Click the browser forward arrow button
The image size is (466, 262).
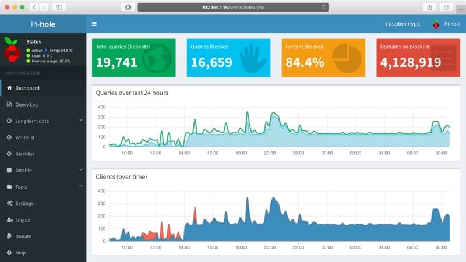point(44,8)
